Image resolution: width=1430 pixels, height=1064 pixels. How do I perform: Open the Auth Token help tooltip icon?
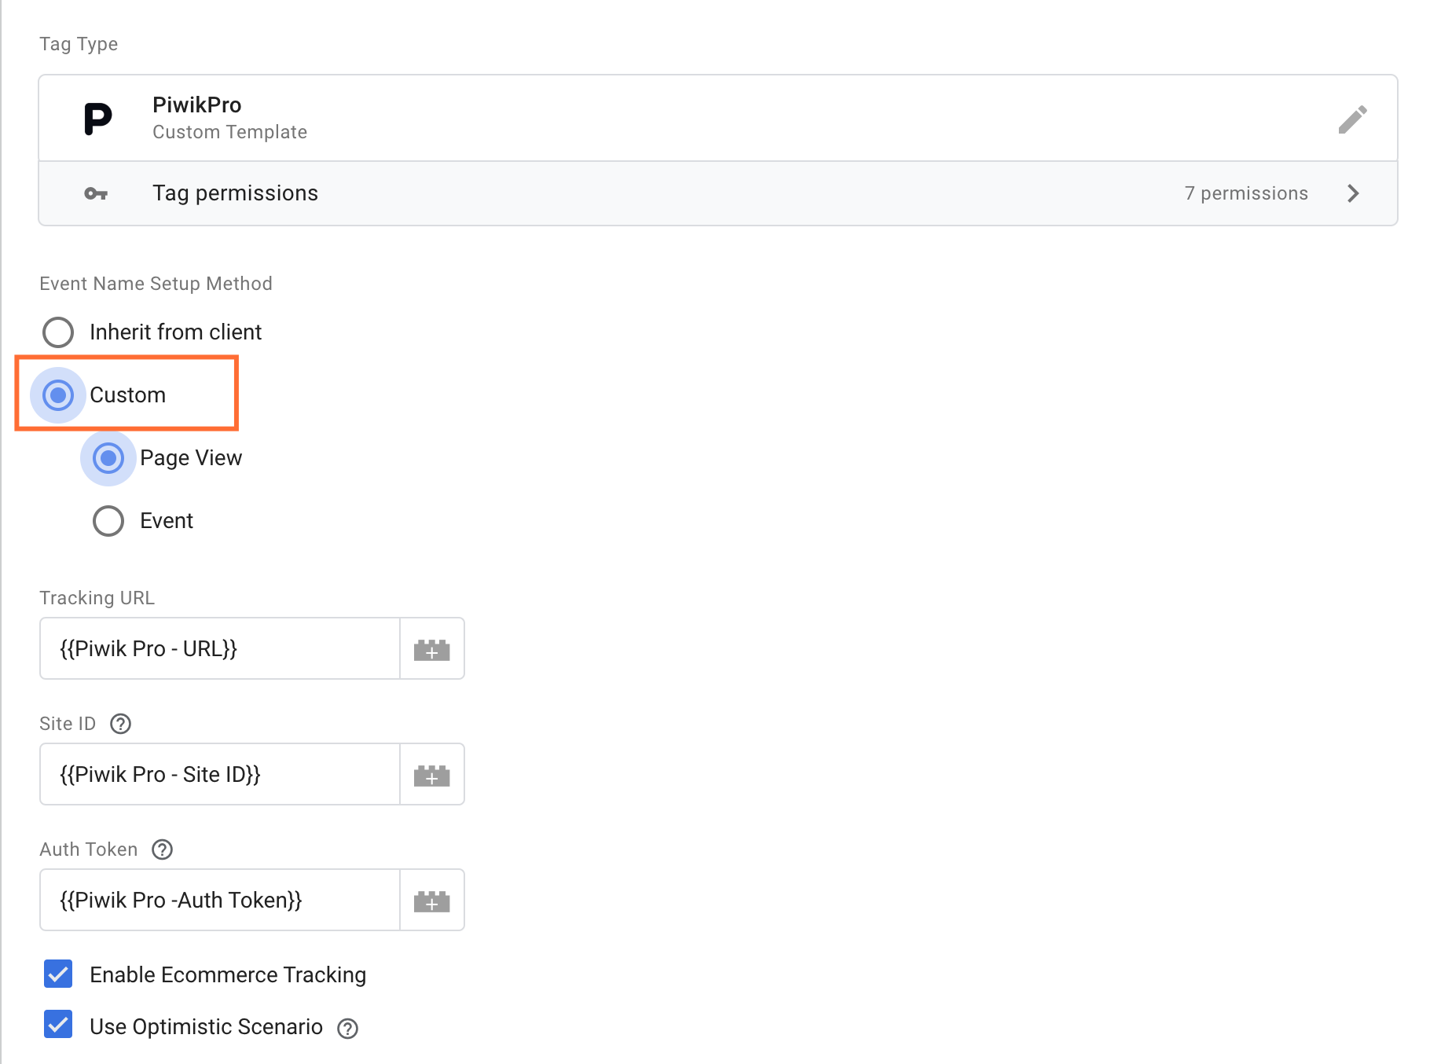click(x=163, y=849)
